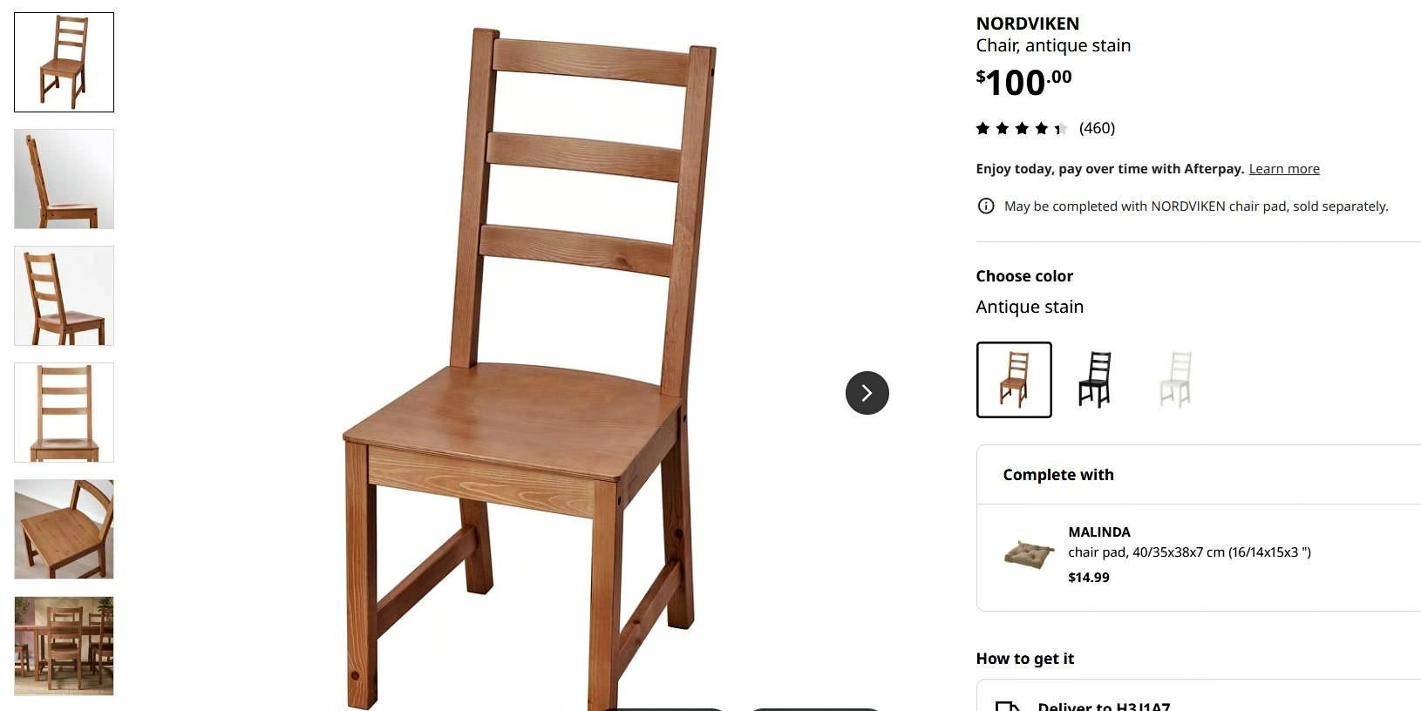Open the Afterpay Learn more link
This screenshot has width=1421, height=711.
coord(1284,169)
